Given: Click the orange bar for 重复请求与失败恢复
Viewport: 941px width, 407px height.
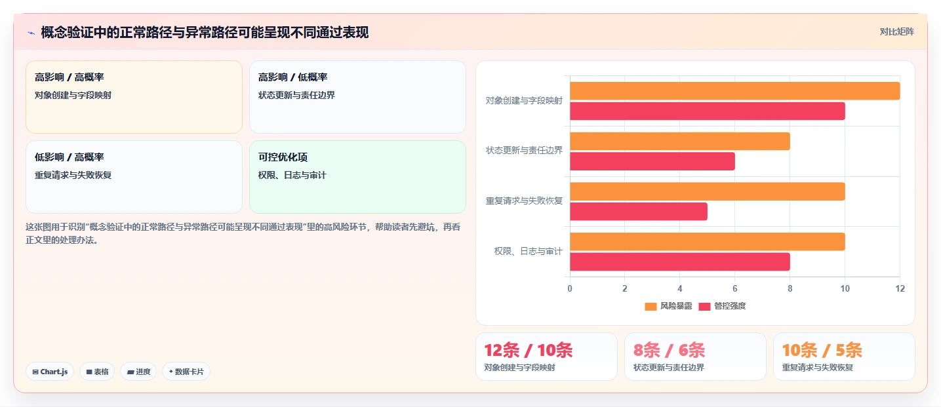Looking at the screenshot, I should click(707, 191).
